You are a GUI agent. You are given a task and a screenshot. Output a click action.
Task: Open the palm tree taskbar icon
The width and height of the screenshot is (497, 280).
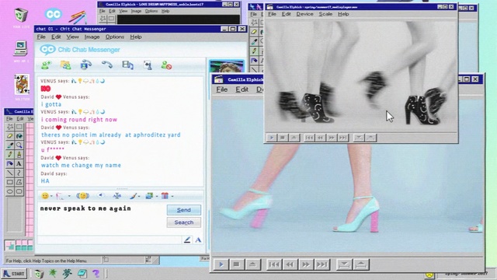(53, 273)
